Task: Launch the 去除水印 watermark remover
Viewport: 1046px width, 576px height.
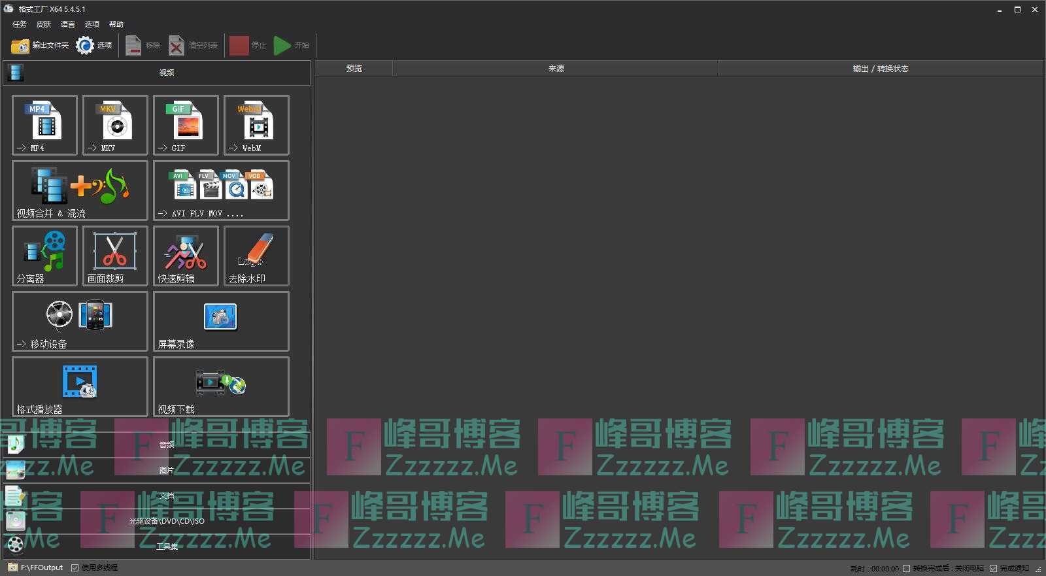Action: click(x=256, y=255)
